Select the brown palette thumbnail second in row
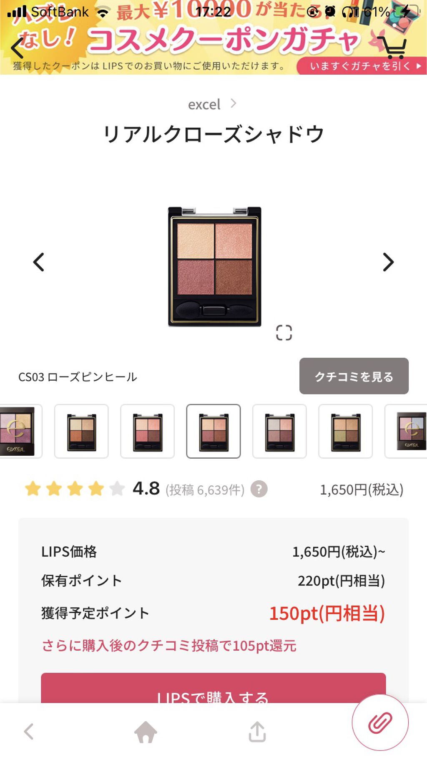This screenshot has height=760, width=427. click(x=81, y=431)
